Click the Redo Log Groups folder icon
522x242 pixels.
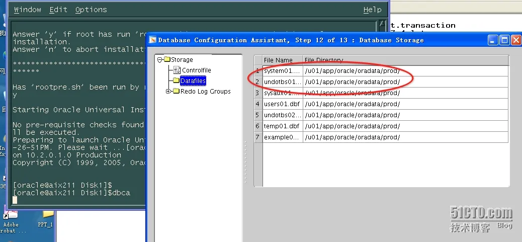(177, 91)
